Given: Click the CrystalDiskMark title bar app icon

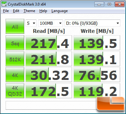Looking at the screenshot, I should point(4,4).
